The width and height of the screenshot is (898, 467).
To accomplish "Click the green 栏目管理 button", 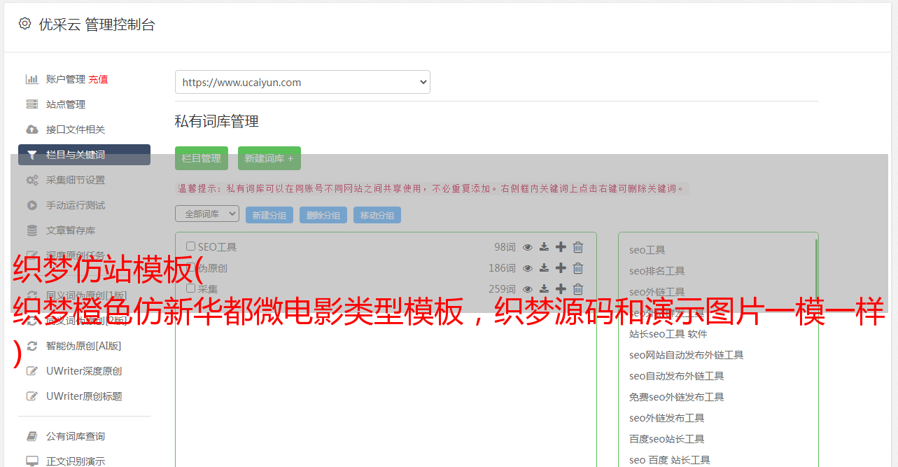I will (x=202, y=158).
